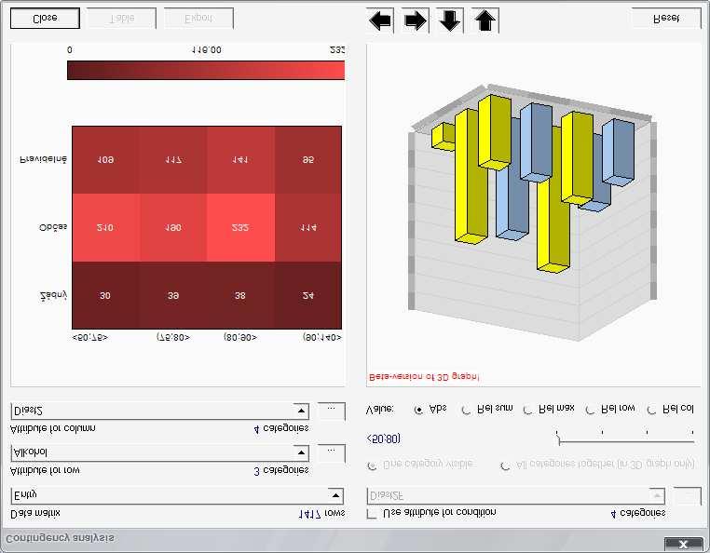710x553 pixels.
Task: Expand the disabled Diast2F condition dropdown
Action: [x=656, y=496]
